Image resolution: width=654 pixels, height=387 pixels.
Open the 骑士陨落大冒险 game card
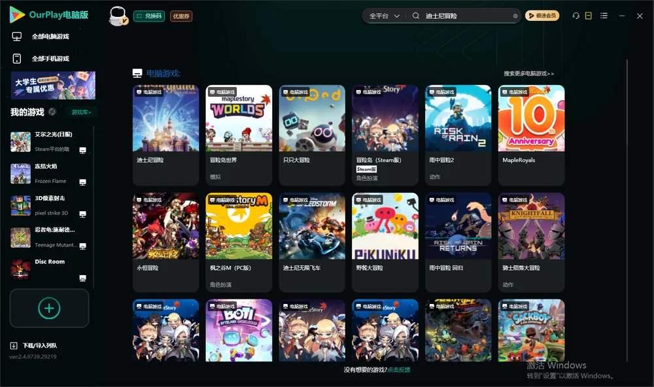(531, 243)
